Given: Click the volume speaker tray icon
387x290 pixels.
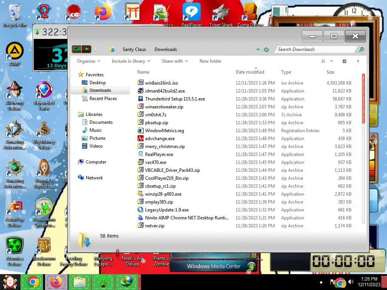Looking at the screenshot, I should pos(351,282).
